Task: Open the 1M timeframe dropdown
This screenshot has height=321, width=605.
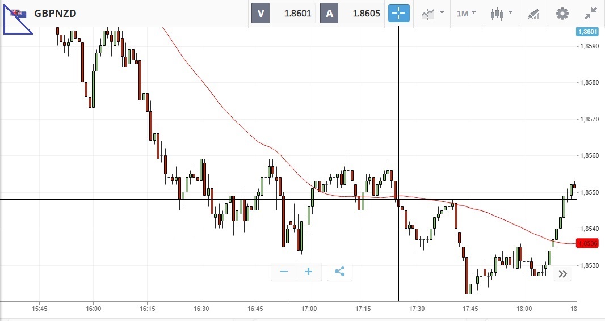Action: (466, 13)
